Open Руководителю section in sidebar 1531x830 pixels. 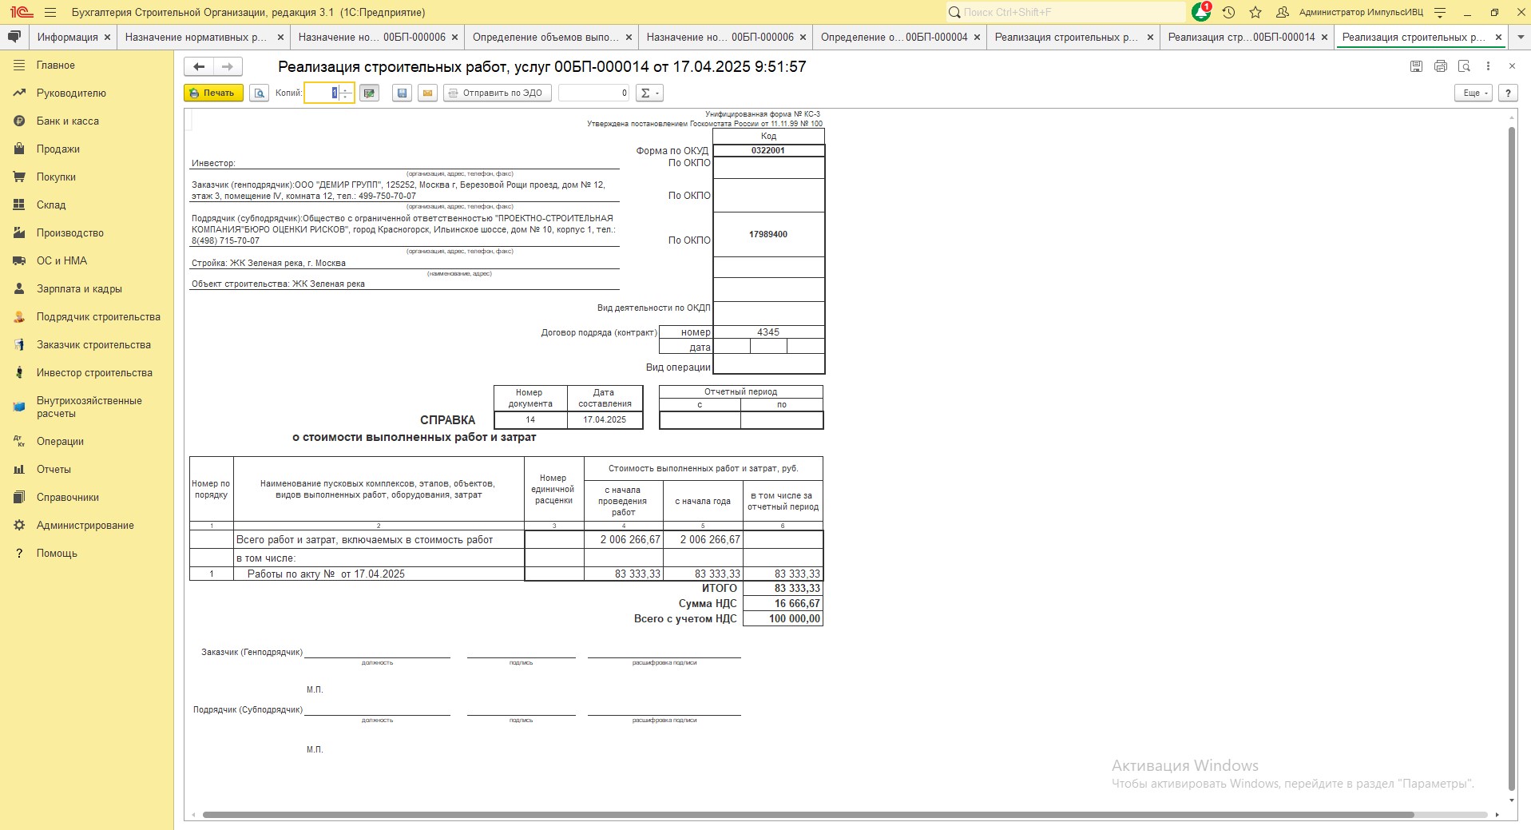86,93
